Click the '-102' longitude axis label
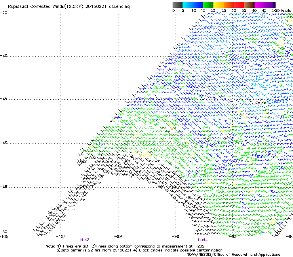This screenshot has height=257, width=293. [x=61, y=237]
